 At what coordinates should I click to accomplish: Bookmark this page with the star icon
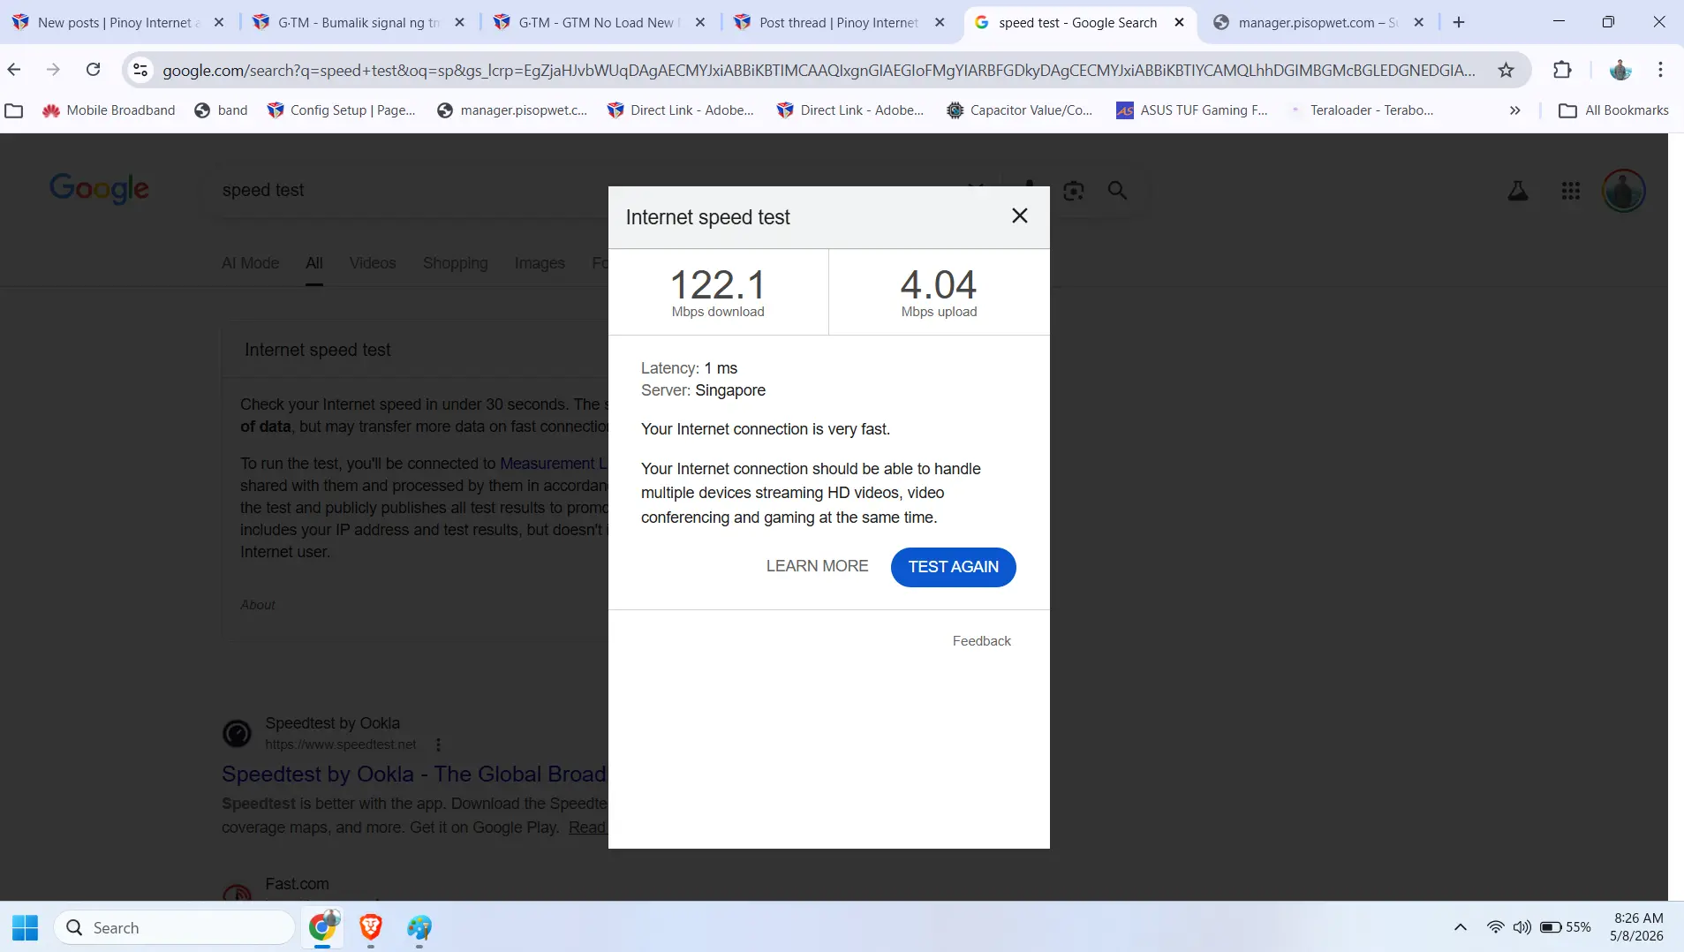(1506, 70)
